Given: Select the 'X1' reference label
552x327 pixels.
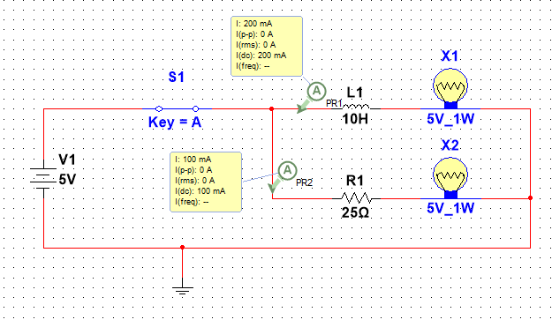Looking at the screenshot, I should [x=450, y=56].
